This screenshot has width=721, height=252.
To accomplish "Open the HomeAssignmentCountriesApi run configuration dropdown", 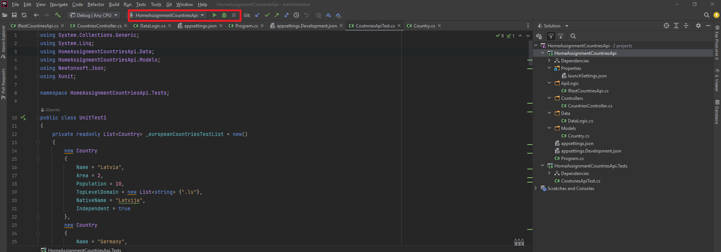I will click(x=167, y=15).
